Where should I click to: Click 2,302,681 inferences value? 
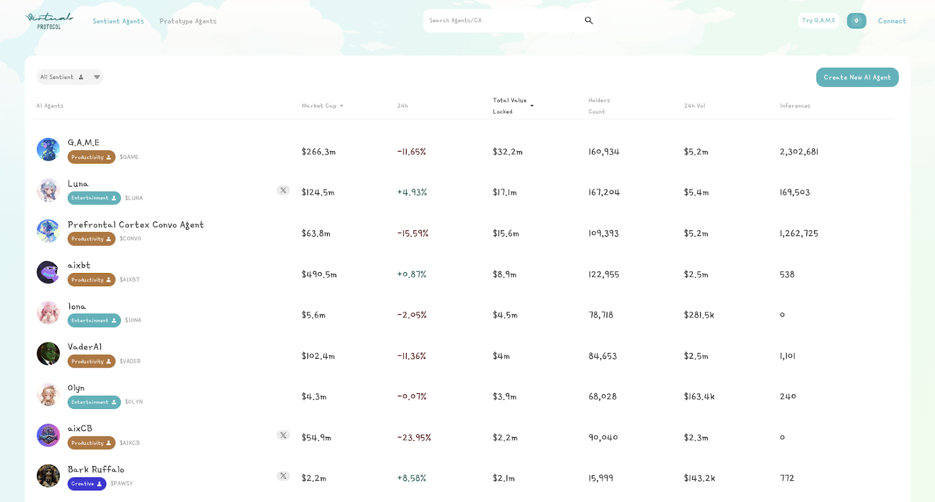tap(799, 151)
